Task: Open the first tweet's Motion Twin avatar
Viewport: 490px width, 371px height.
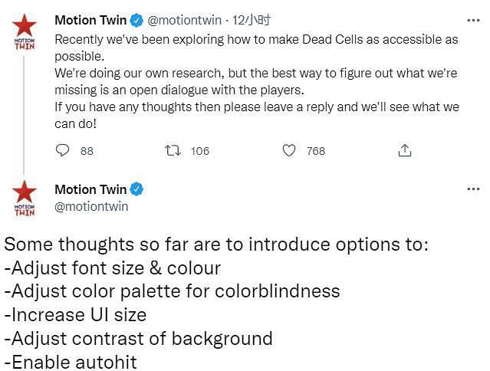Action: 24,31
